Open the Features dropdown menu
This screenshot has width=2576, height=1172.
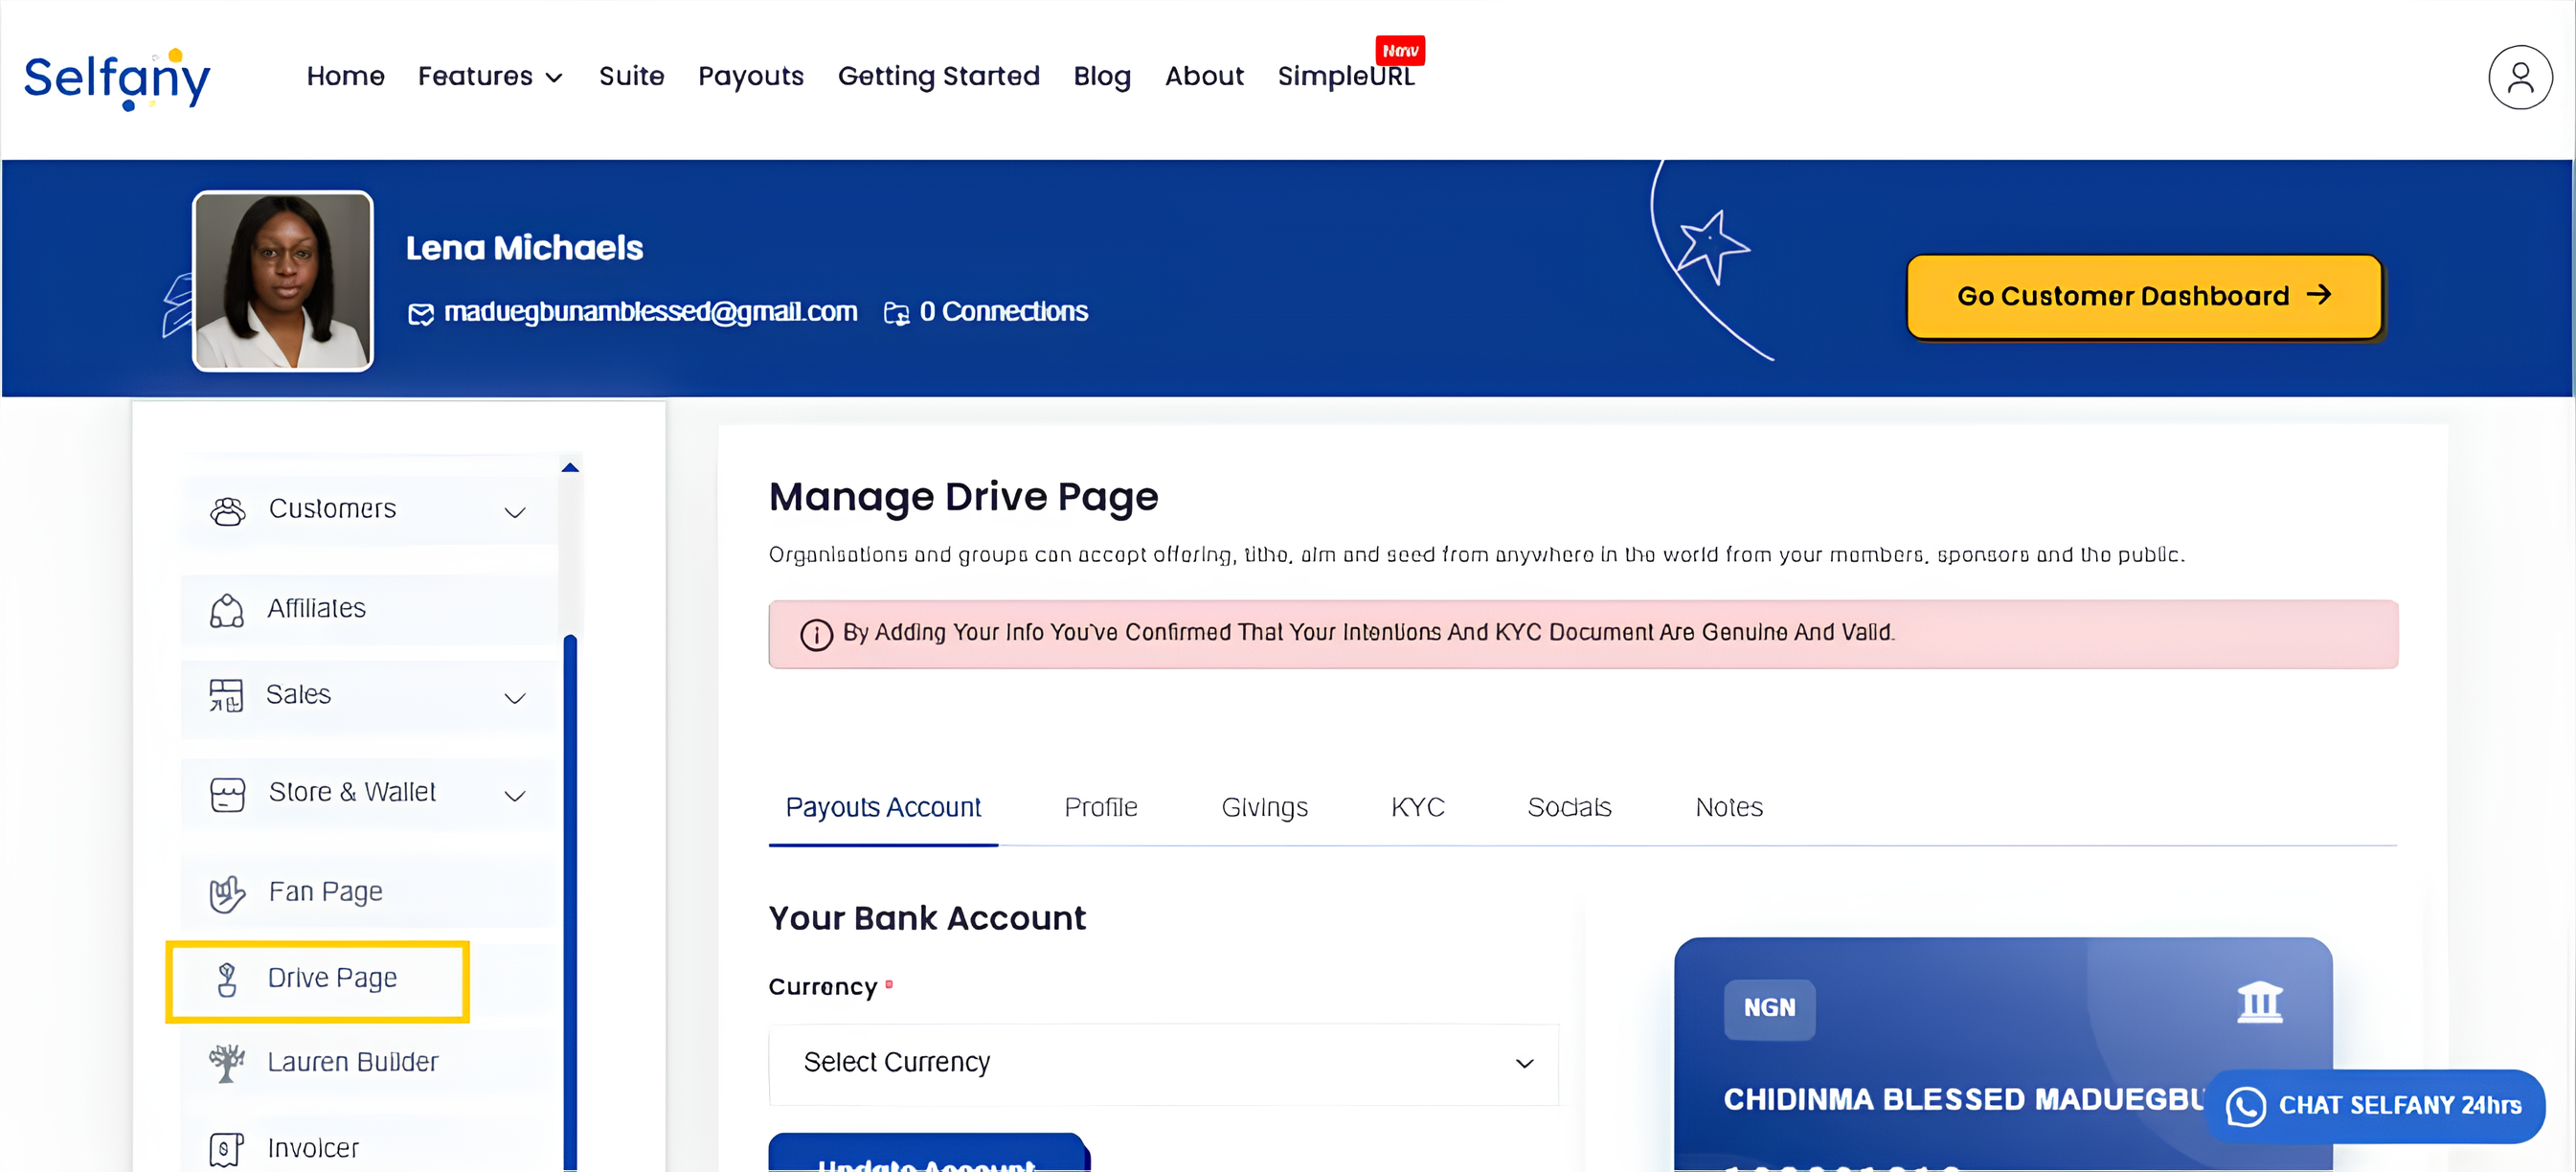490,76
